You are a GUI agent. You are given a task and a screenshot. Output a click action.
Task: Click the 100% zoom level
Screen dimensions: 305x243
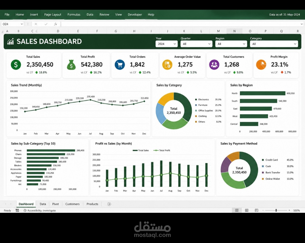pyautogui.click(x=297, y=210)
